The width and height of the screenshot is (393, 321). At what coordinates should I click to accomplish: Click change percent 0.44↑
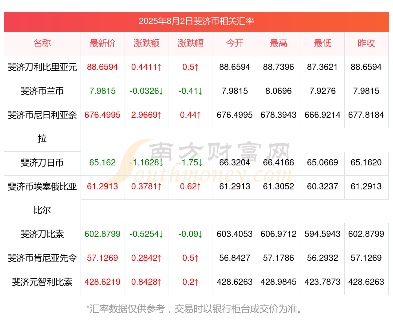click(191, 115)
